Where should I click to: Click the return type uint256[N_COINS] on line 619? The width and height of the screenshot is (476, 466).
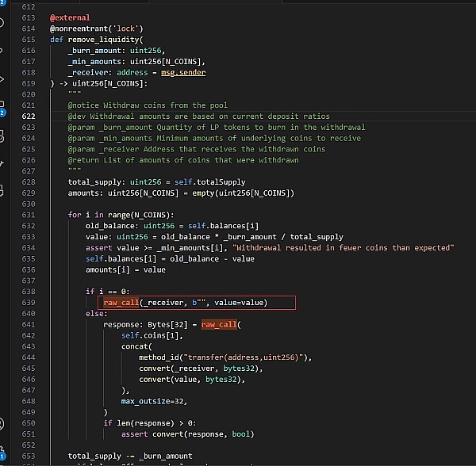click(107, 83)
